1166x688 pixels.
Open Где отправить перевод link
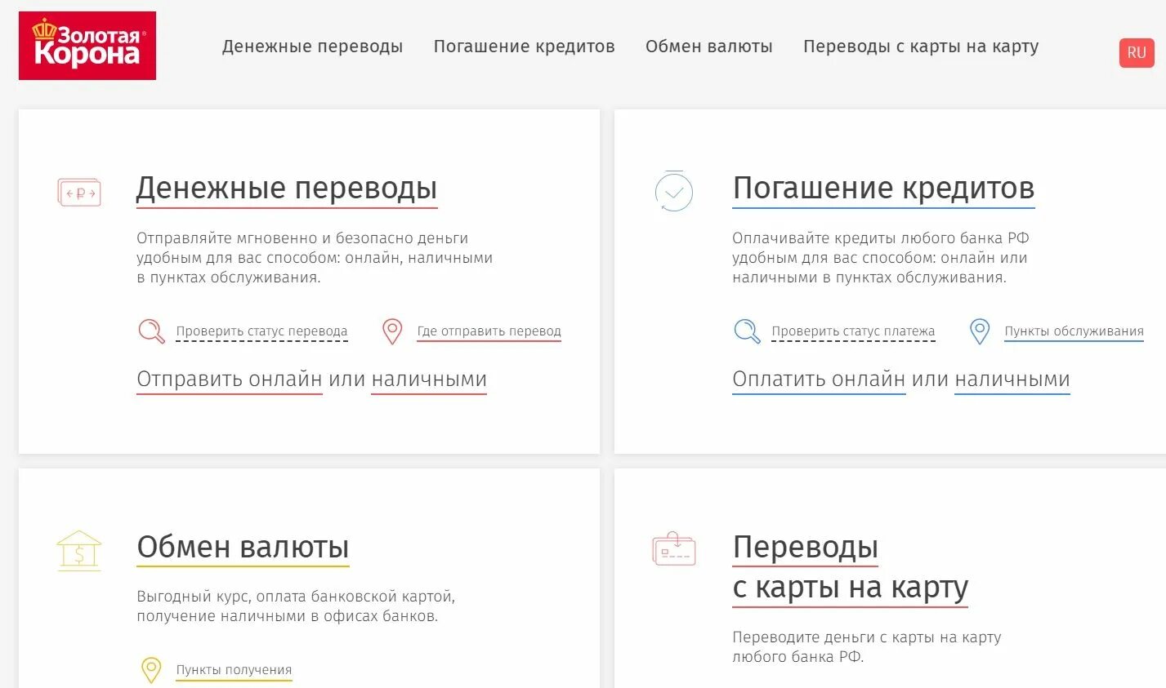tap(489, 331)
